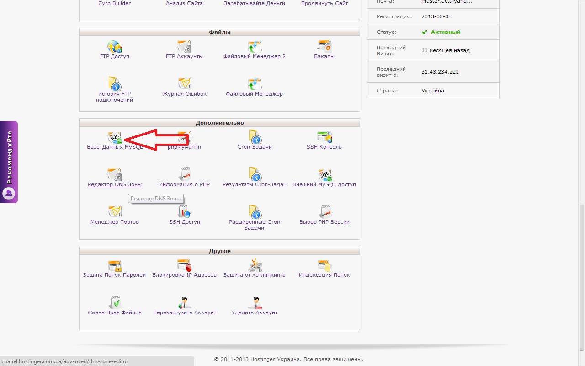This screenshot has height=366, width=585.
Task: Click the SSH Консоль text link
Action: point(324,147)
